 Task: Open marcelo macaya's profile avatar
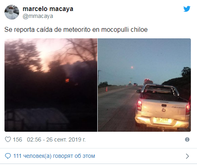click(12, 12)
